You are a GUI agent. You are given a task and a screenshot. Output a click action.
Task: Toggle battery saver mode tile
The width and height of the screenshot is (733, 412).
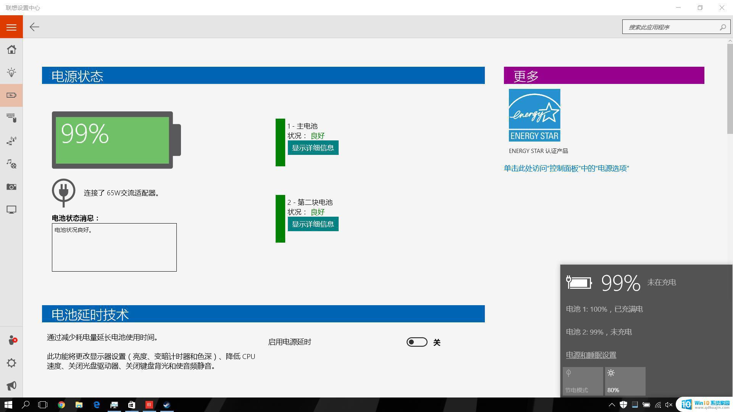[x=583, y=381]
